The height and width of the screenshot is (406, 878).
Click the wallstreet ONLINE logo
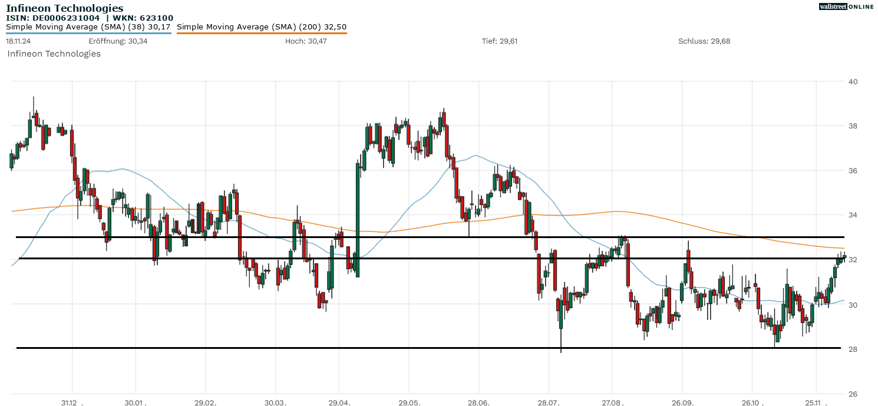click(846, 6)
